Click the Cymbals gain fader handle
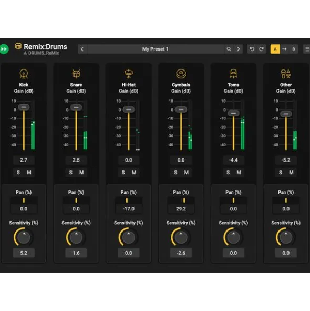 tap(181, 109)
